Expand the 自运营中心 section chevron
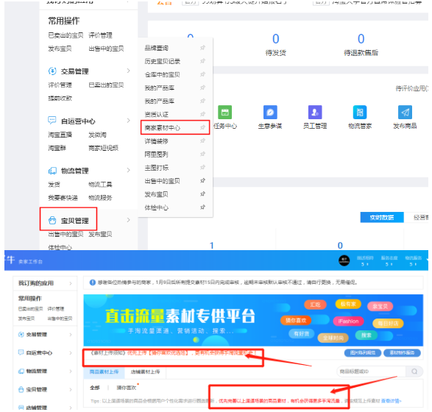The width and height of the screenshot is (432, 412). (x=128, y=121)
